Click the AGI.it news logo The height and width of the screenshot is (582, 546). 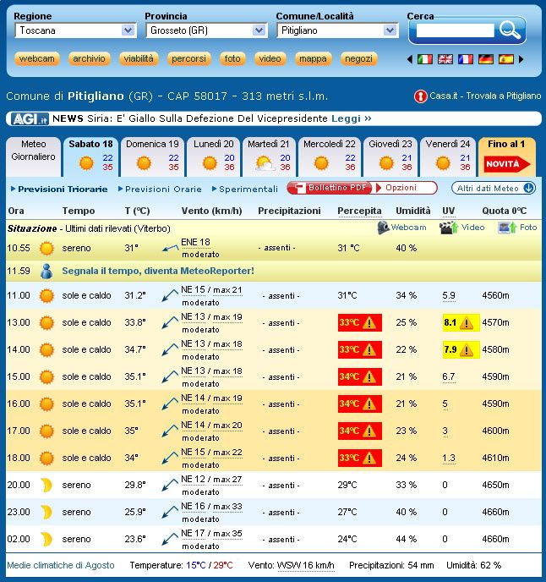click(x=30, y=118)
